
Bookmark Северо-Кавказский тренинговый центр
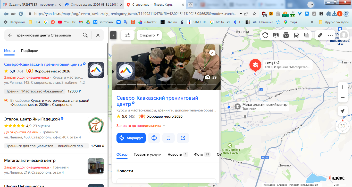click(x=169, y=138)
